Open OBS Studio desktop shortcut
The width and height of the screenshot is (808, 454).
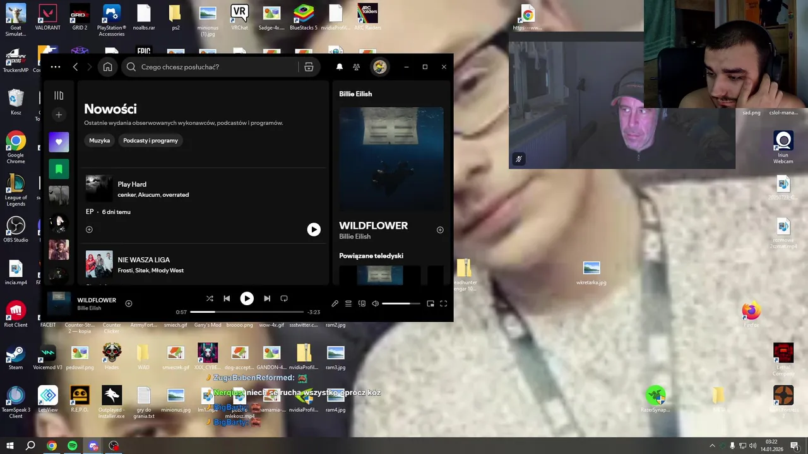(x=16, y=230)
